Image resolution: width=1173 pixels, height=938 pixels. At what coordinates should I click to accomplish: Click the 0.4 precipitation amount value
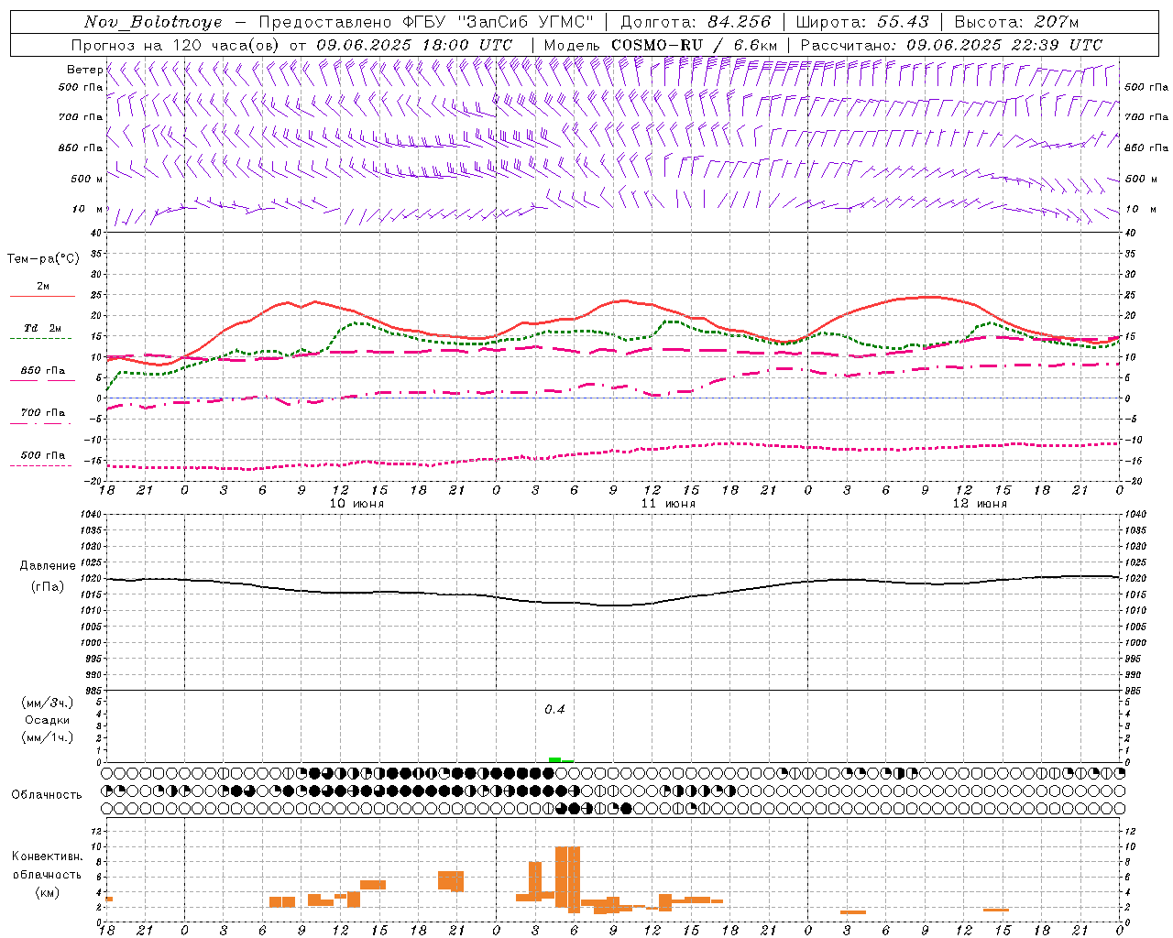(554, 709)
